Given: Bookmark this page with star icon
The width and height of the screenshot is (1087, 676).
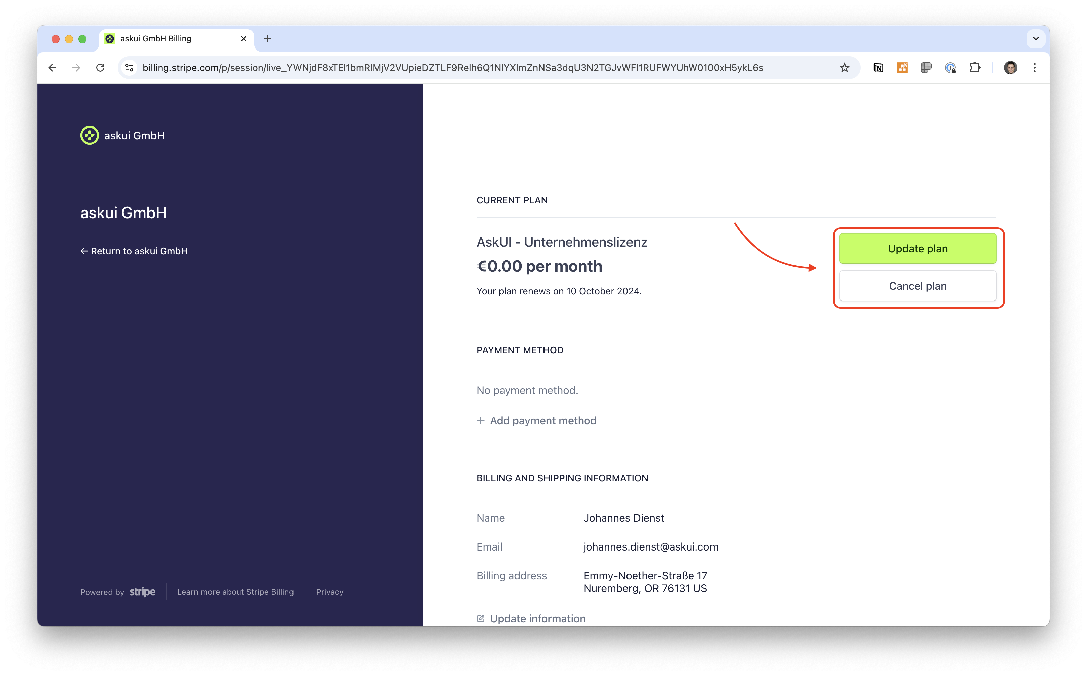Looking at the screenshot, I should (x=844, y=68).
